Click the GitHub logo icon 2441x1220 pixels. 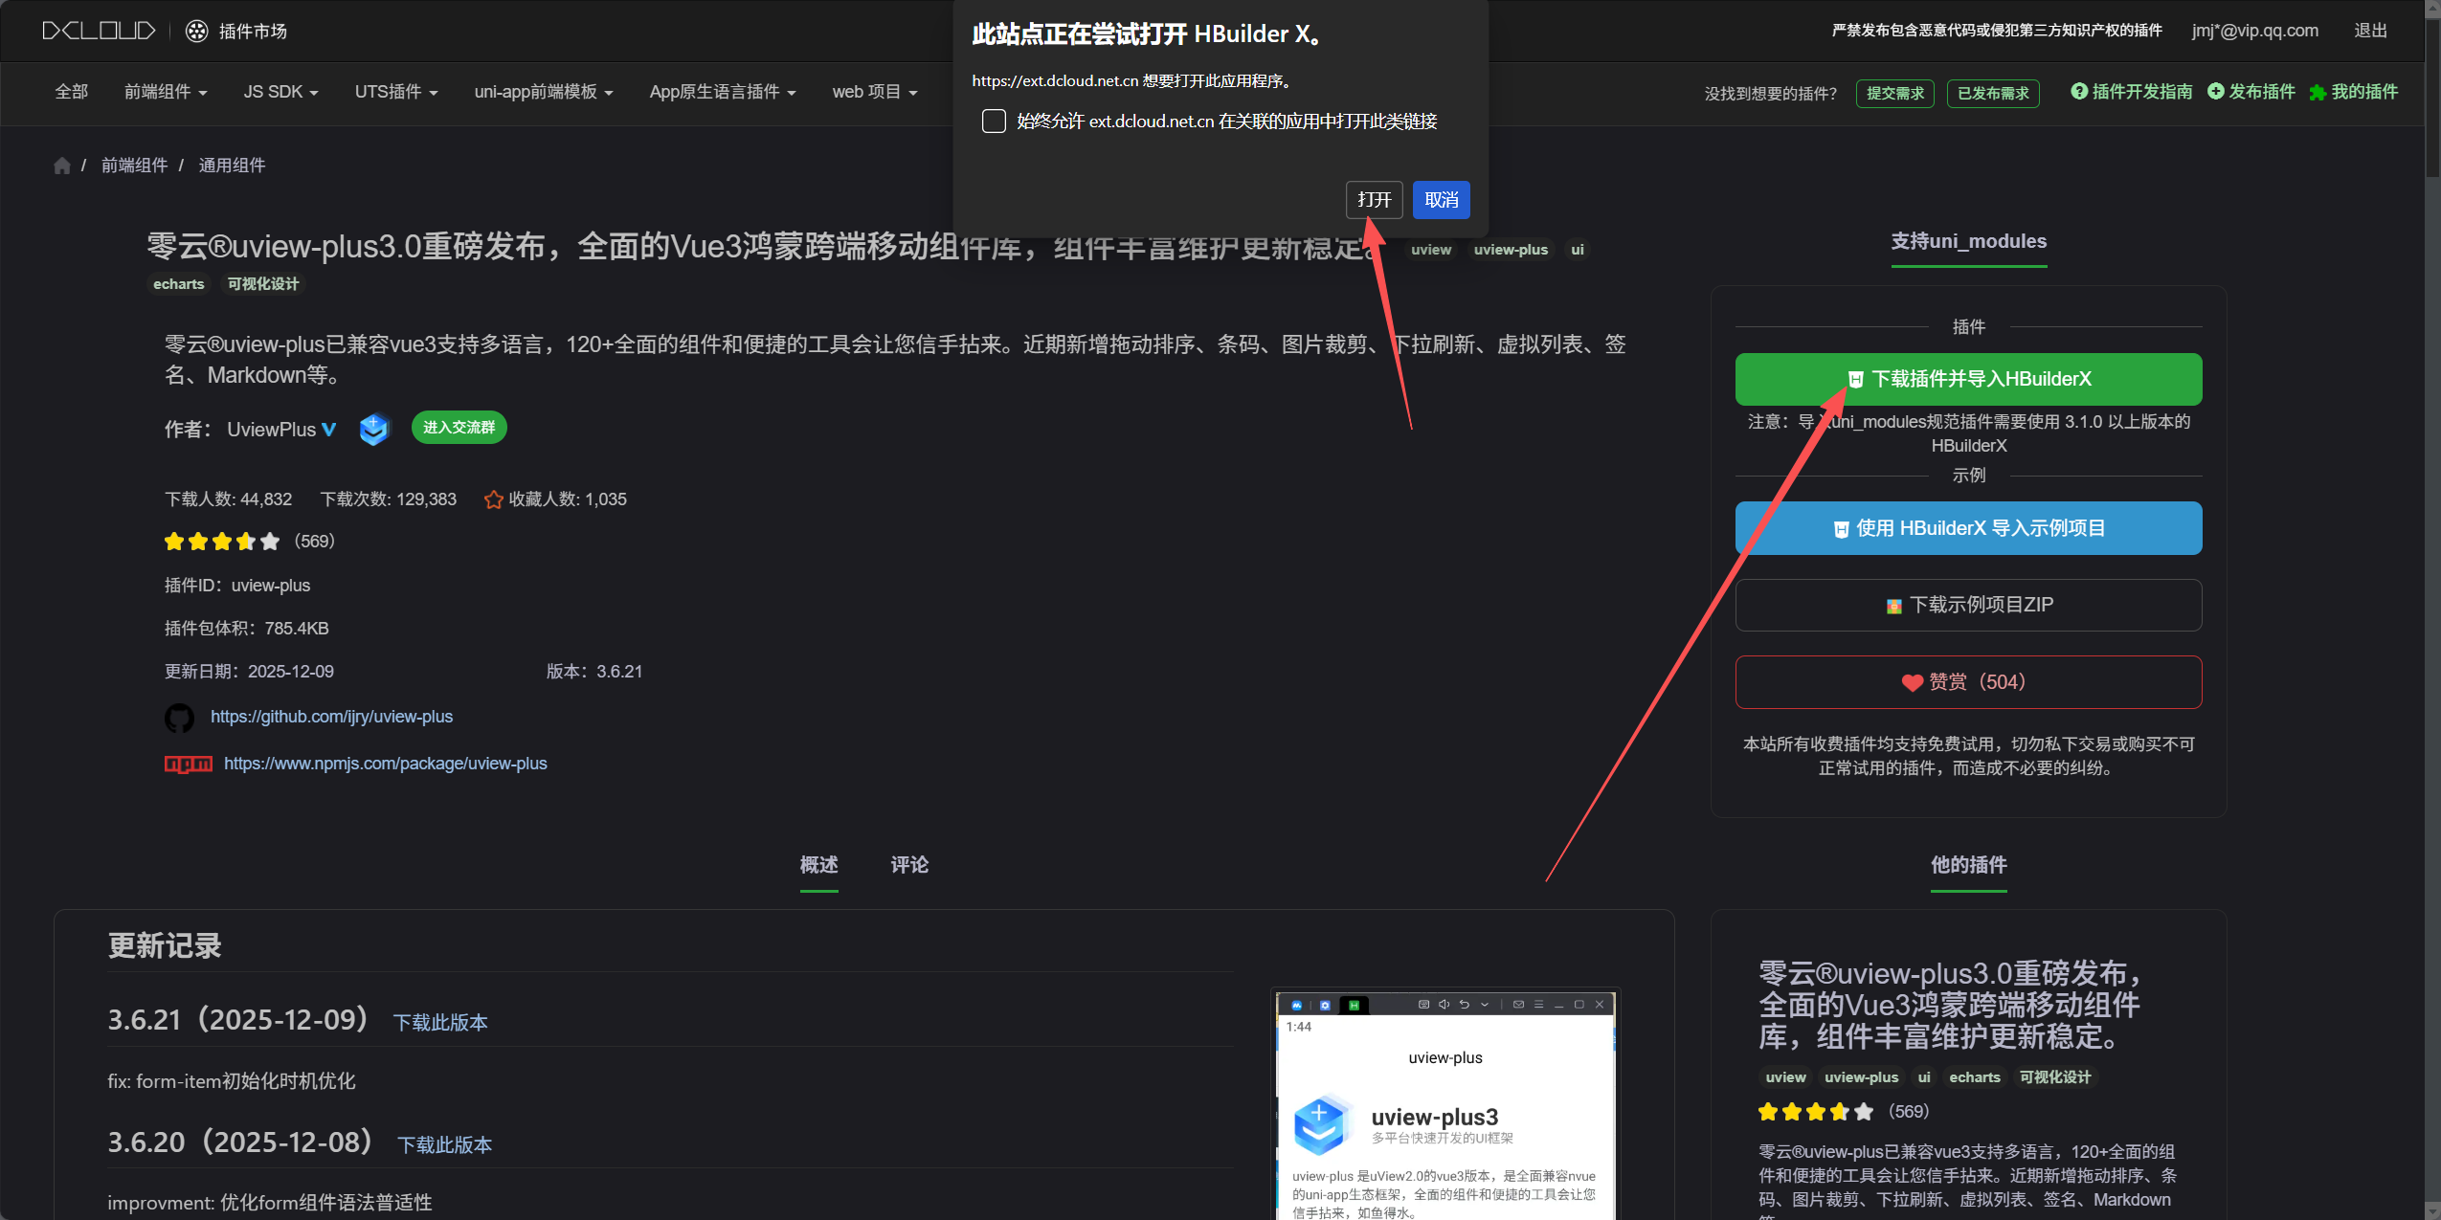click(x=179, y=718)
